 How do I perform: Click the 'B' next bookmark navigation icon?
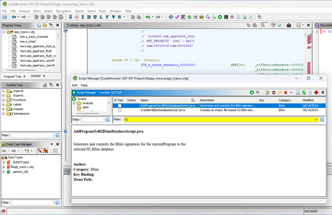[120, 17]
